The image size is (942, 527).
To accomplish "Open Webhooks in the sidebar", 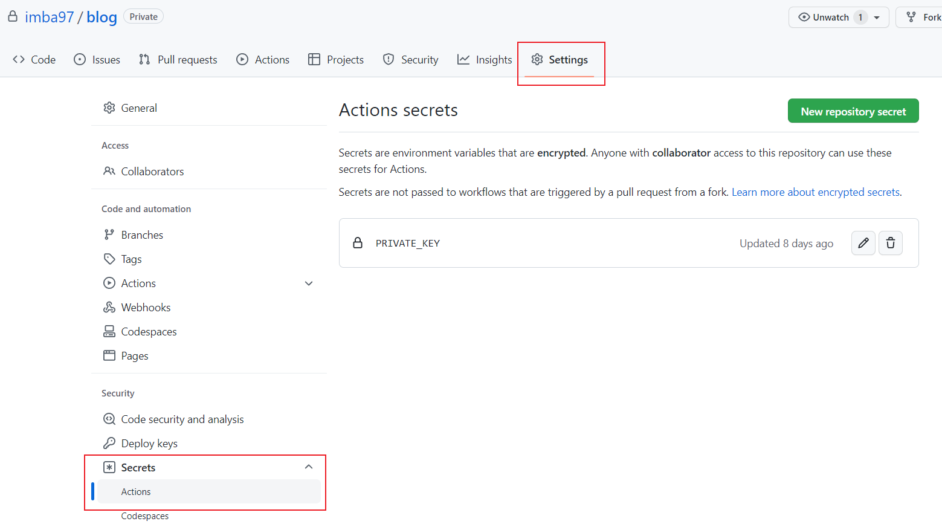I will (x=146, y=308).
